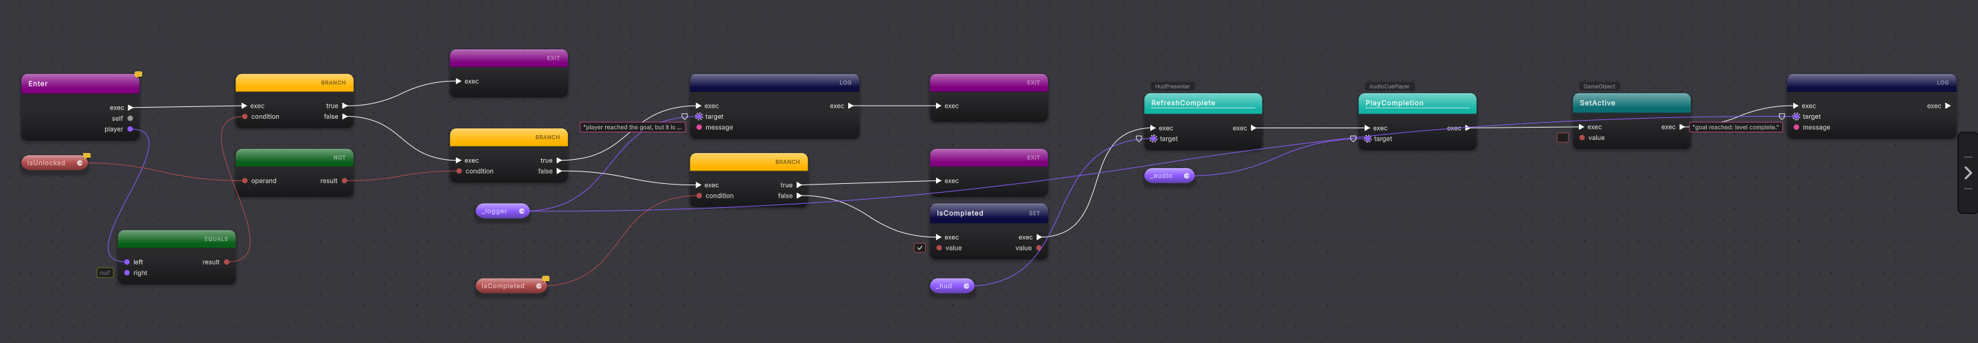This screenshot has width=1978, height=343.
Task: Click the GameObject type label
Action: click(x=1599, y=86)
